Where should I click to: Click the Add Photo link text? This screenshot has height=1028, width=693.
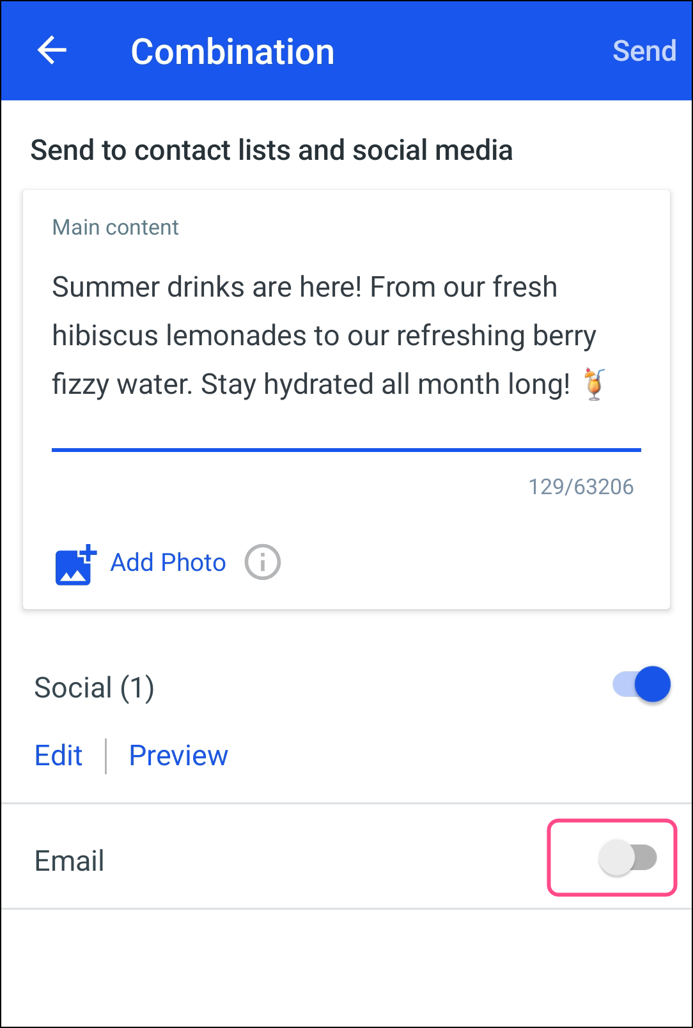click(x=168, y=563)
